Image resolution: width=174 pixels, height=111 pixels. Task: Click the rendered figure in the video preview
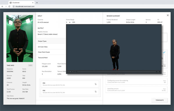pos(115,55)
